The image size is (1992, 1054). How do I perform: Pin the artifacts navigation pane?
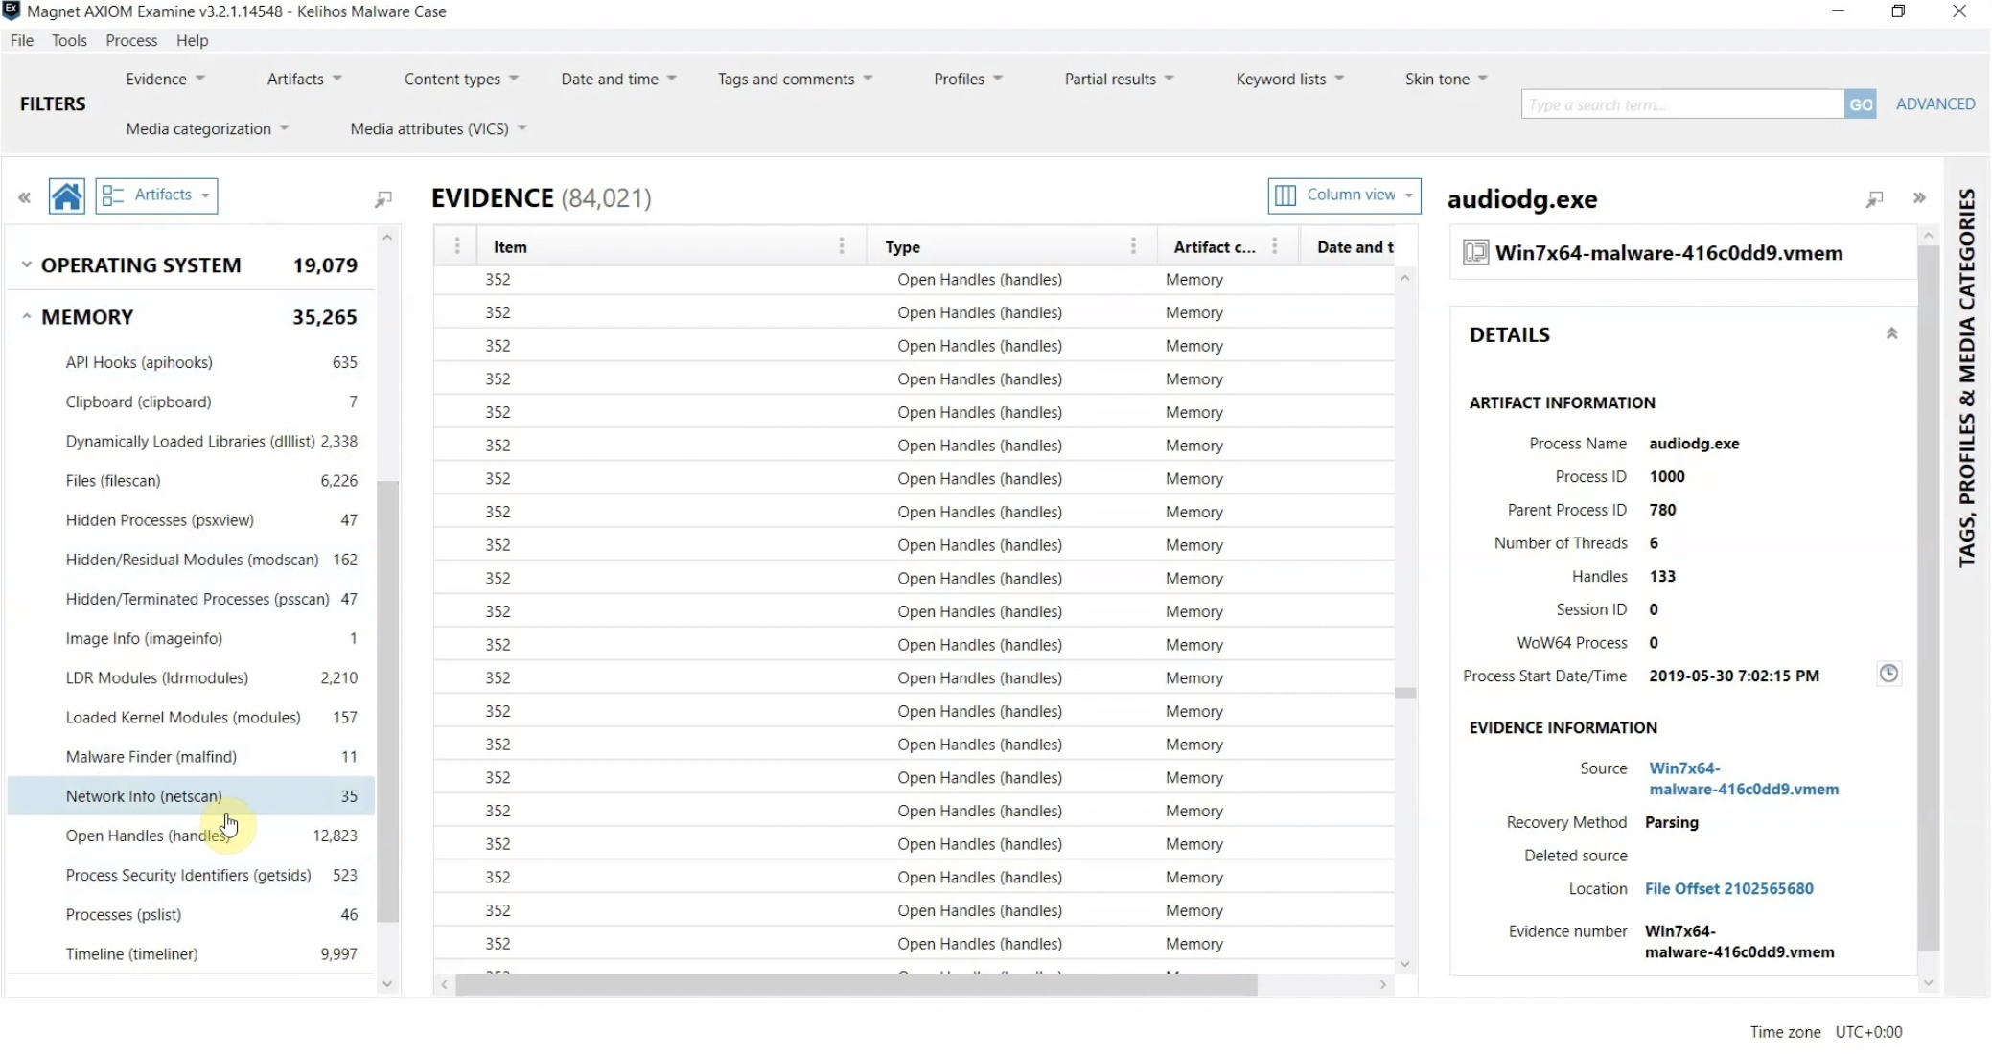coord(383,198)
